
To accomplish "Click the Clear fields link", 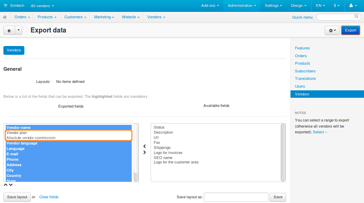I will click(x=49, y=197).
